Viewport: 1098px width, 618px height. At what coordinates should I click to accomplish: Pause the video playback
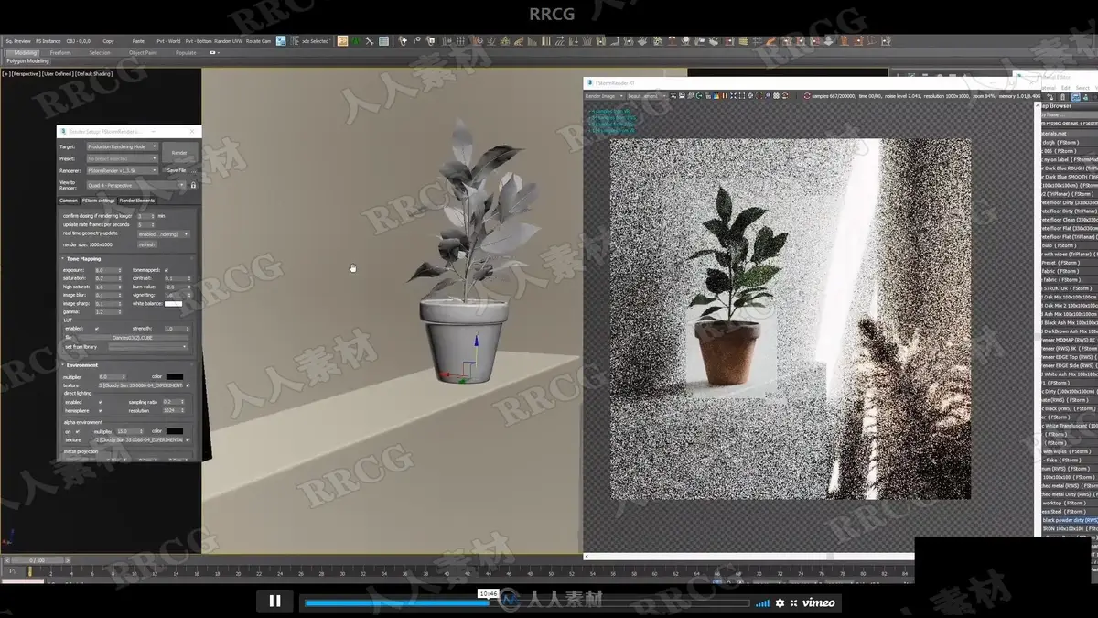click(274, 601)
